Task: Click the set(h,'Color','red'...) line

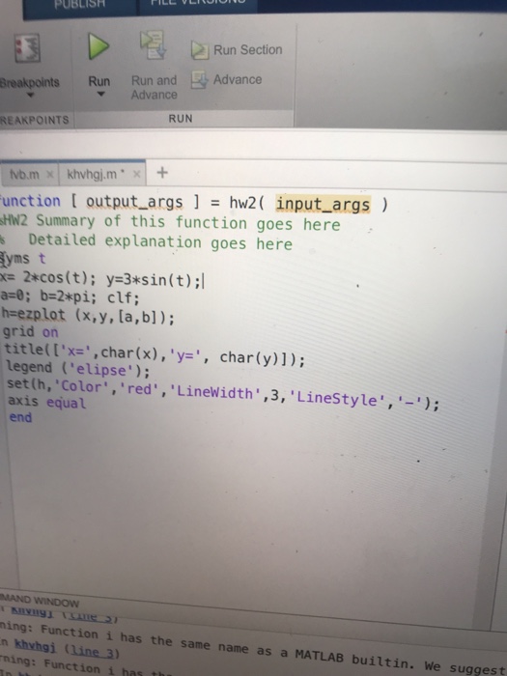Action: pos(223,395)
